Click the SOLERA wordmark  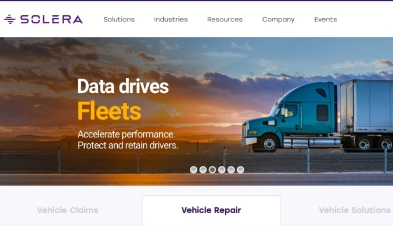click(51, 19)
